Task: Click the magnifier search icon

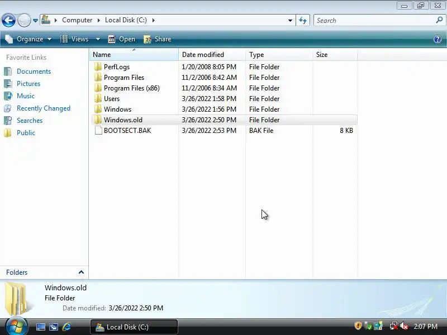Action: [x=439, y=20]
